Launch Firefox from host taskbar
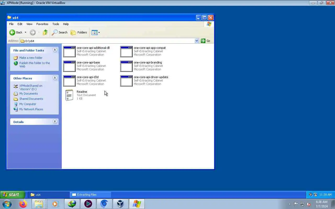Image resolution: width=335 pixels, height=209 pixels. click(x=23, y=204)
